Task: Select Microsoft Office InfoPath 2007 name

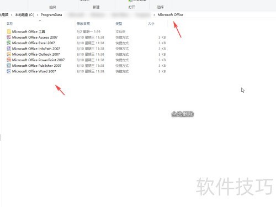Action: pyautogui.click(x=36, y=49)
